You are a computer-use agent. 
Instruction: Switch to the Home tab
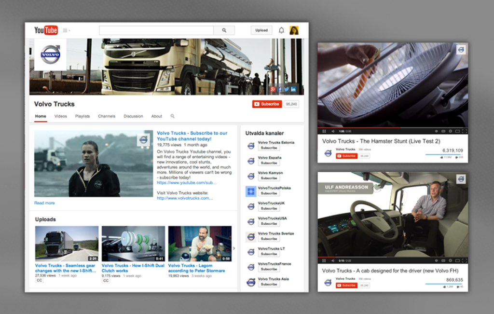(x=41, y=116)
